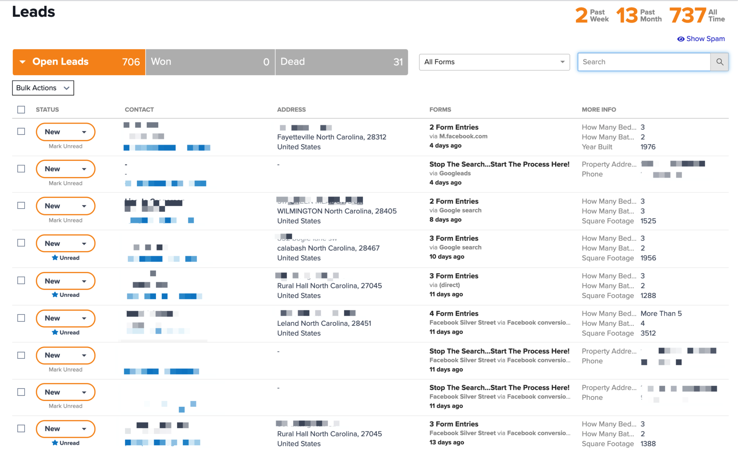Select the Fayetteville lead checkbox

[x=21, y=131]
